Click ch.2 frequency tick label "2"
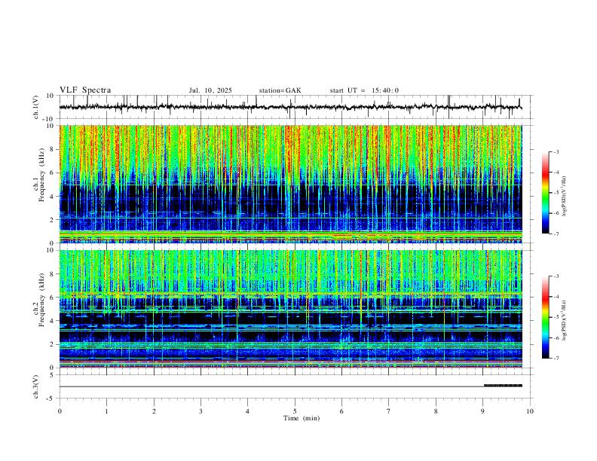 coord(53,344)
